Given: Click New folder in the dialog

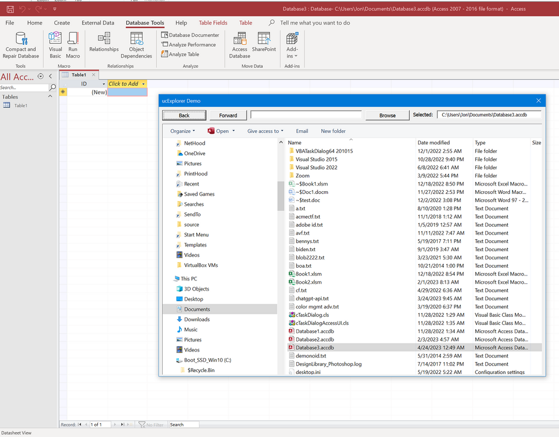Looking at the screenshot, I should point(333,131).
